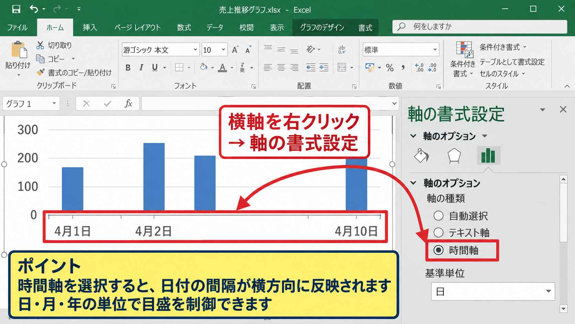
Task: Click the コピー button
Action: [x=55, y=59]
